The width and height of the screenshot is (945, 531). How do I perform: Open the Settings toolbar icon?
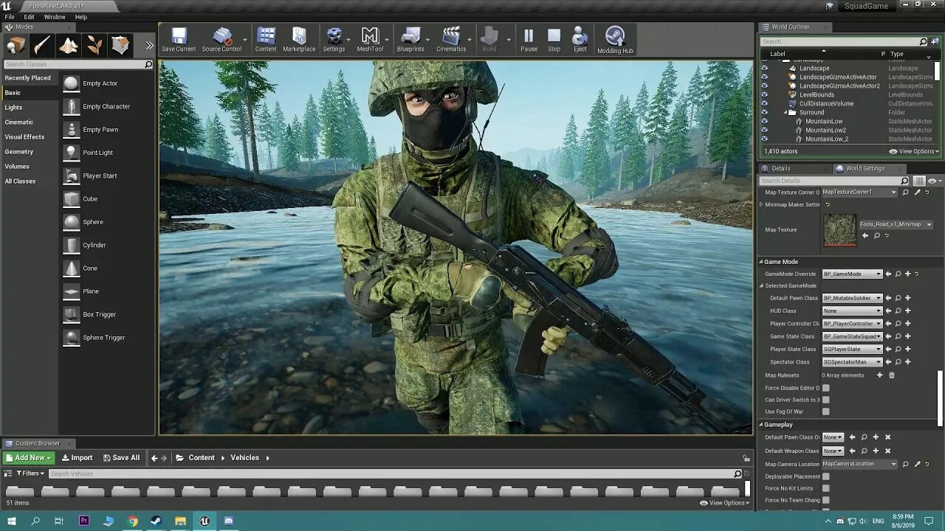pos(334,40)
